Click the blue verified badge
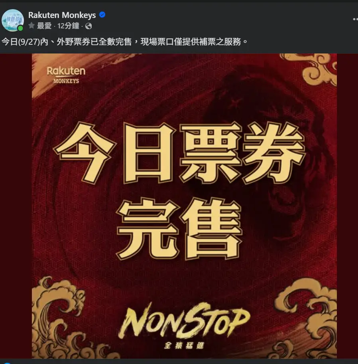The width and height of the screenshot is (358, 364). pyautogui.click(x=102, y=15)
